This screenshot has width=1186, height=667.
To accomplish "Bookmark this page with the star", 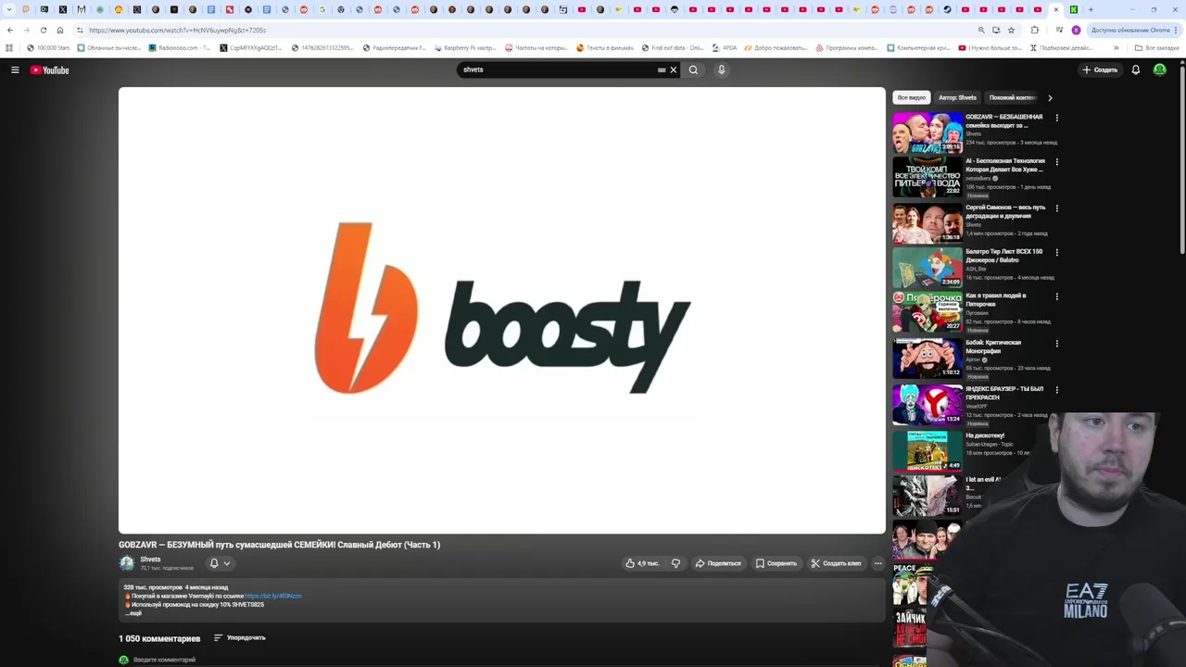I will click(1011, 30).
